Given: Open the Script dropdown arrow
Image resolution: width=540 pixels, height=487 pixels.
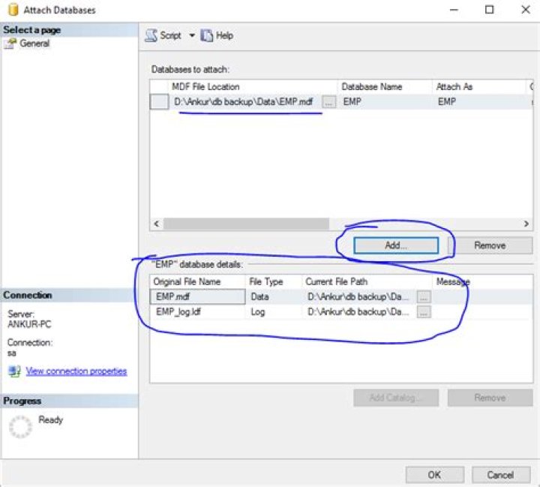Looking at the screenshot, I should tap(191, 35).
